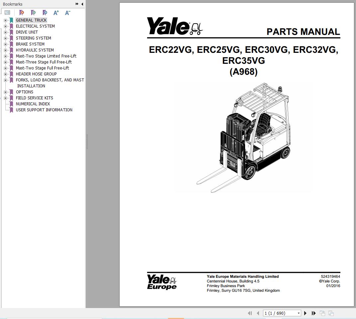Decrease bookmark text size
Viewport: 356px width, 319px height.
coord(67,13)
